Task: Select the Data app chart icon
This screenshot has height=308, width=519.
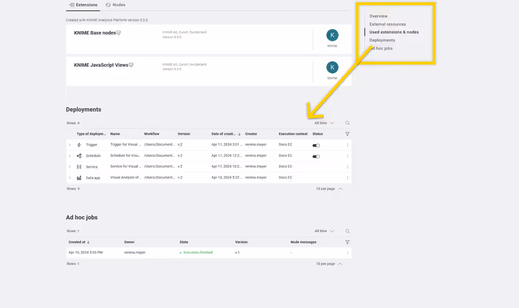Action: (x=79, y=178)
